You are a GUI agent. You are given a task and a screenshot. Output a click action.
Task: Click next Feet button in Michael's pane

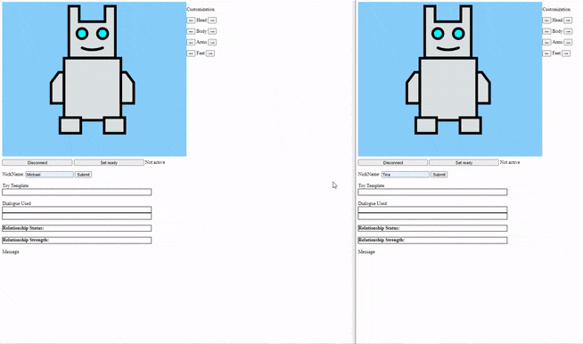coord(210,53)
